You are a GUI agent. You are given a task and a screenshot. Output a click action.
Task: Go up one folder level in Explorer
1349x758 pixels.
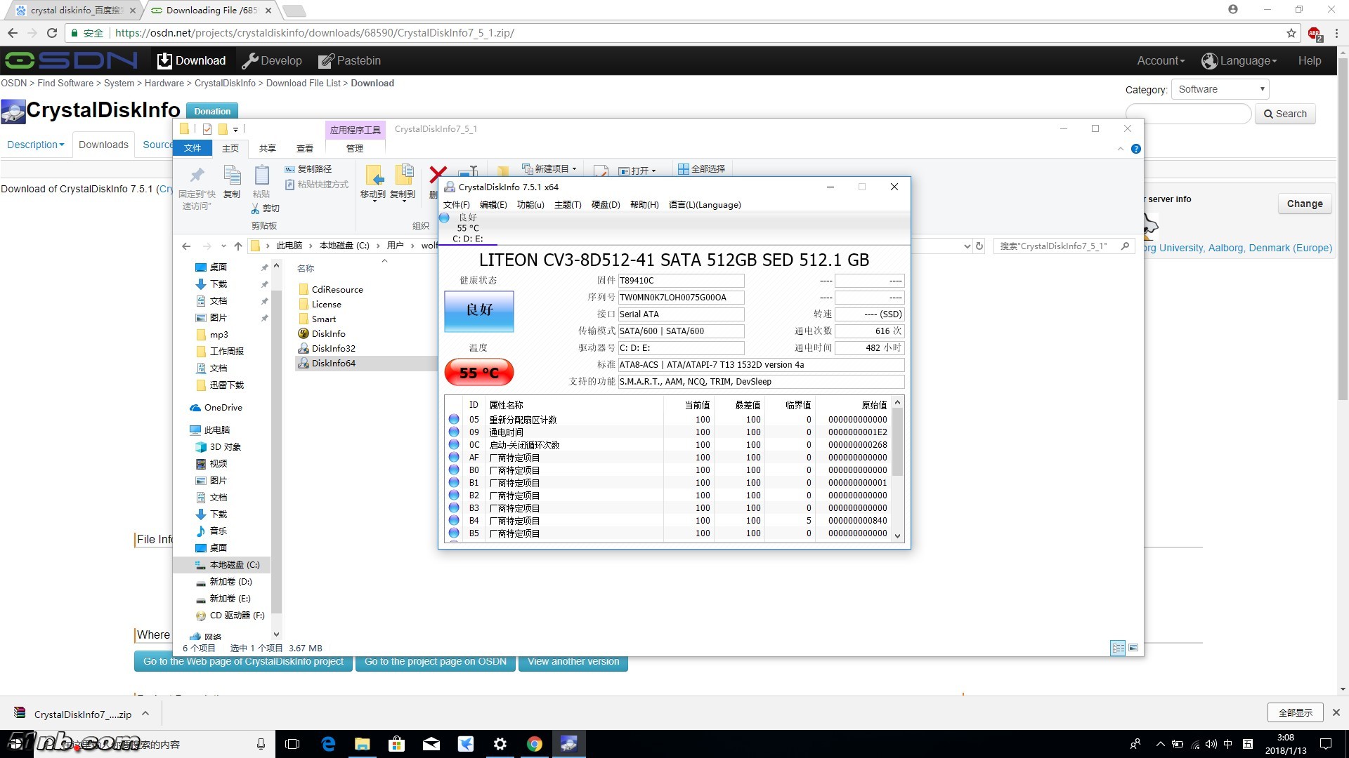click(238, 246)
